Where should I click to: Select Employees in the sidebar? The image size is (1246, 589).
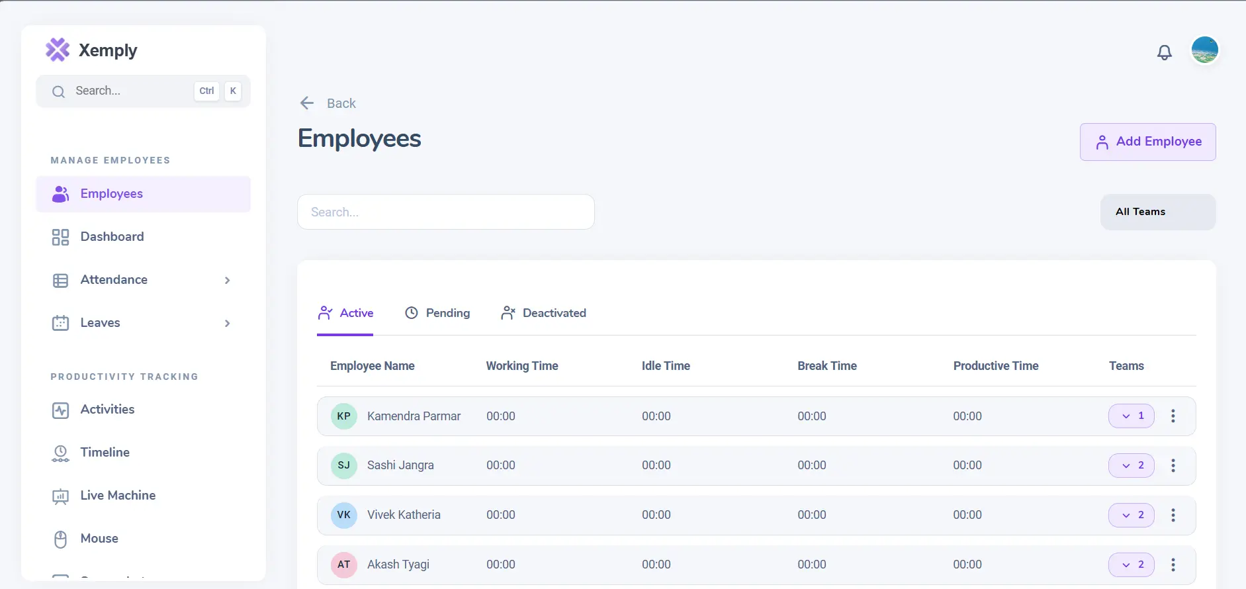tap(144, 194)
